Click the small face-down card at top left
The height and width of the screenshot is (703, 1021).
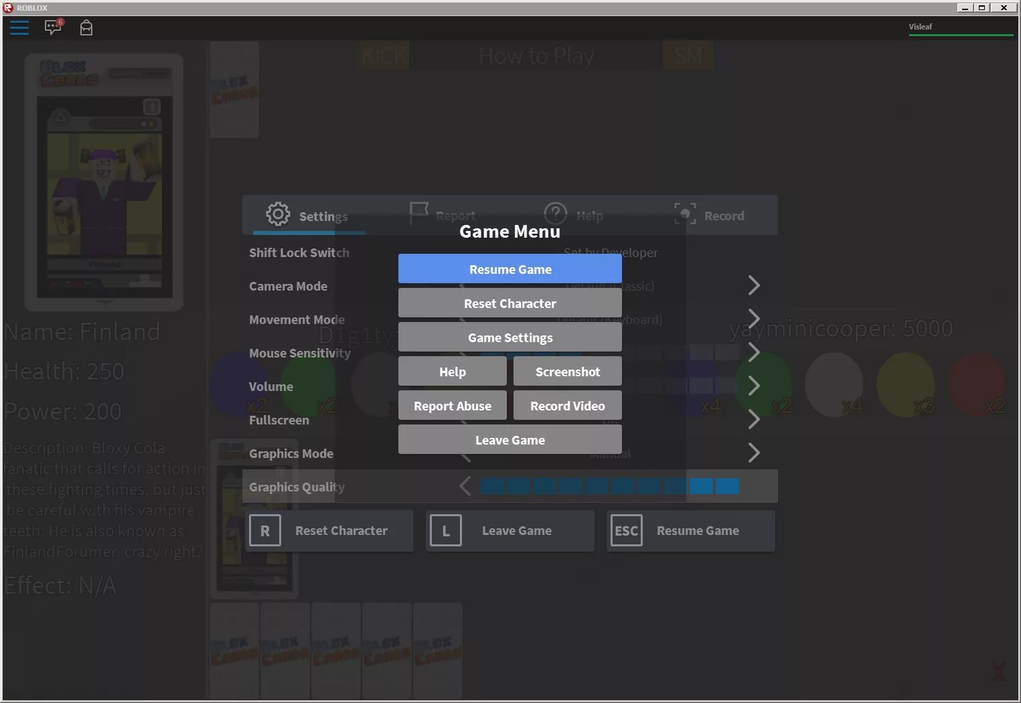[234, 90]
